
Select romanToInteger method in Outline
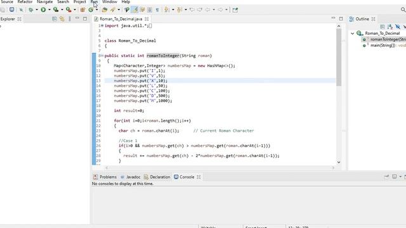(388, 39)
